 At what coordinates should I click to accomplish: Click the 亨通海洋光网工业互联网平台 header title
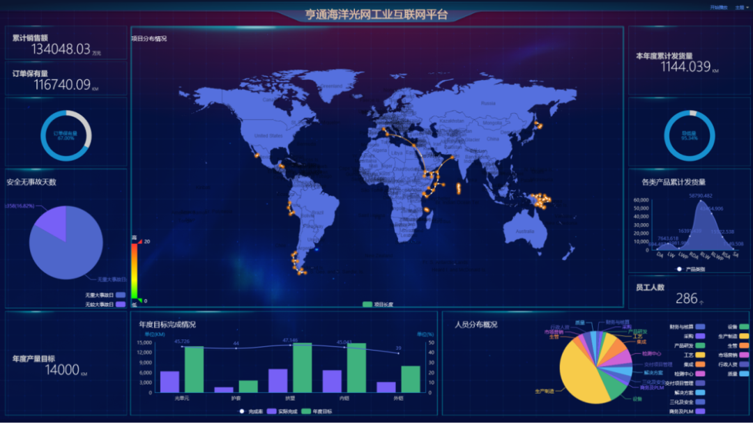376,15
